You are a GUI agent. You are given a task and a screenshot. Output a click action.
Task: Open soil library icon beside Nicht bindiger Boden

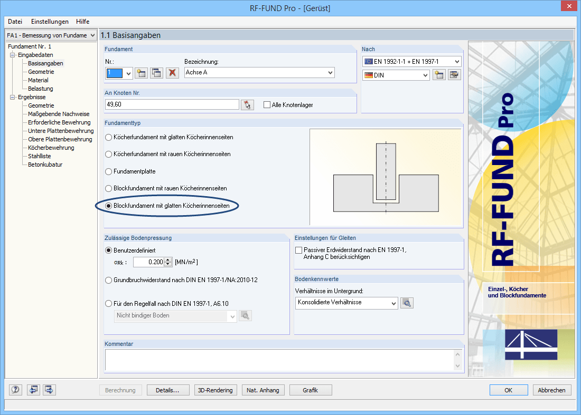pyautogui.click(x=245, y=315)
